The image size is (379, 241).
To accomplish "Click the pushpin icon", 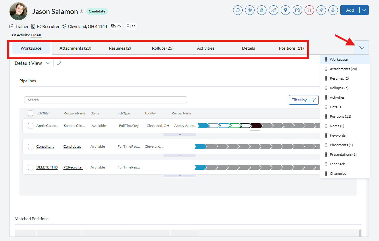I will (321, 10).
